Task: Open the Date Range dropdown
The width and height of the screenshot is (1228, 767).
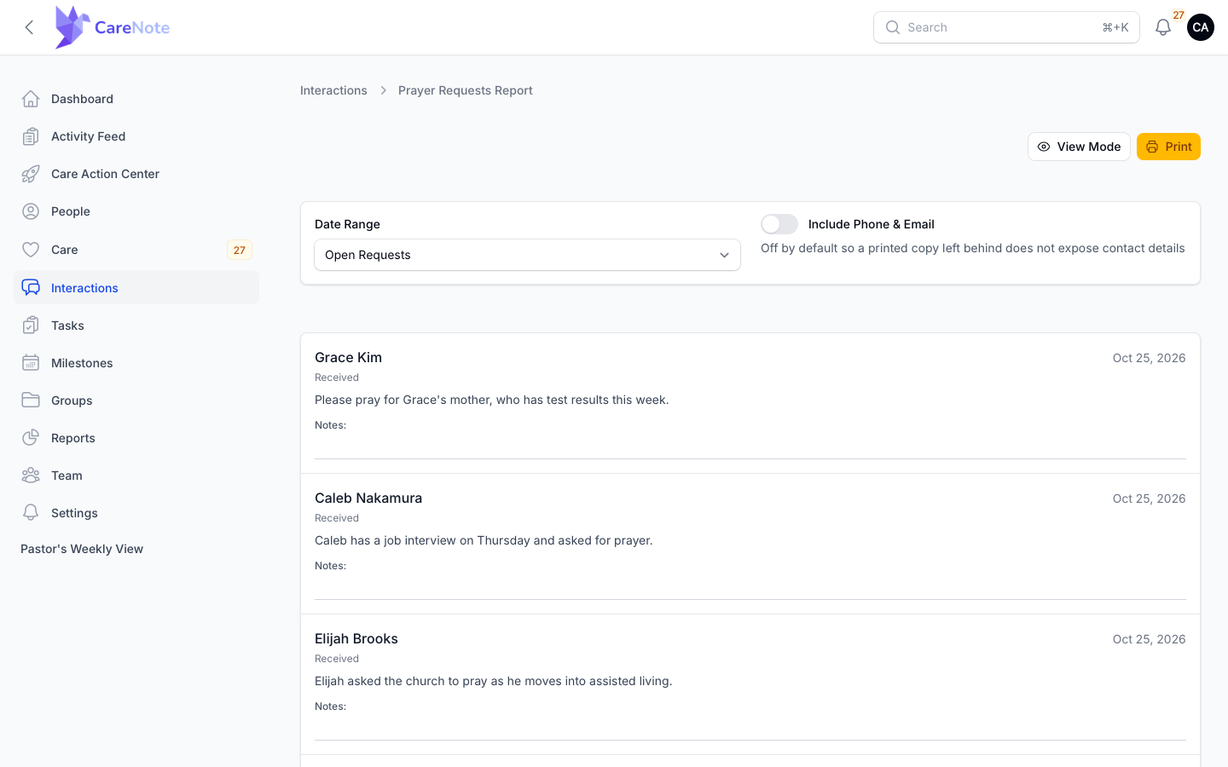Action: point(527,255)
